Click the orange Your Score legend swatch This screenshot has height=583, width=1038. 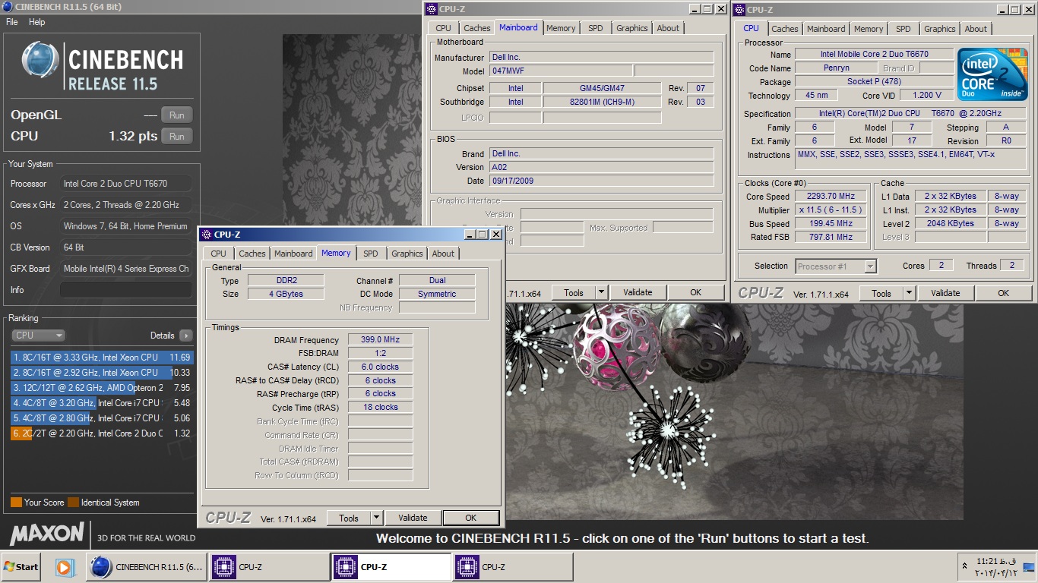(x=16, y=502)
